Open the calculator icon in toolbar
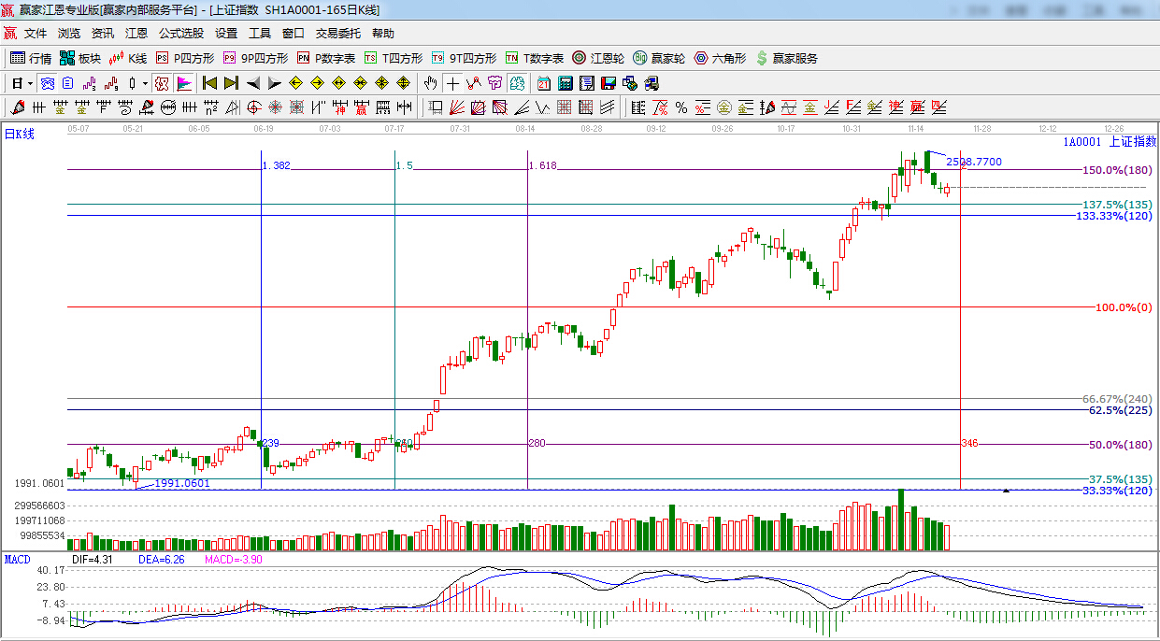 566,83
